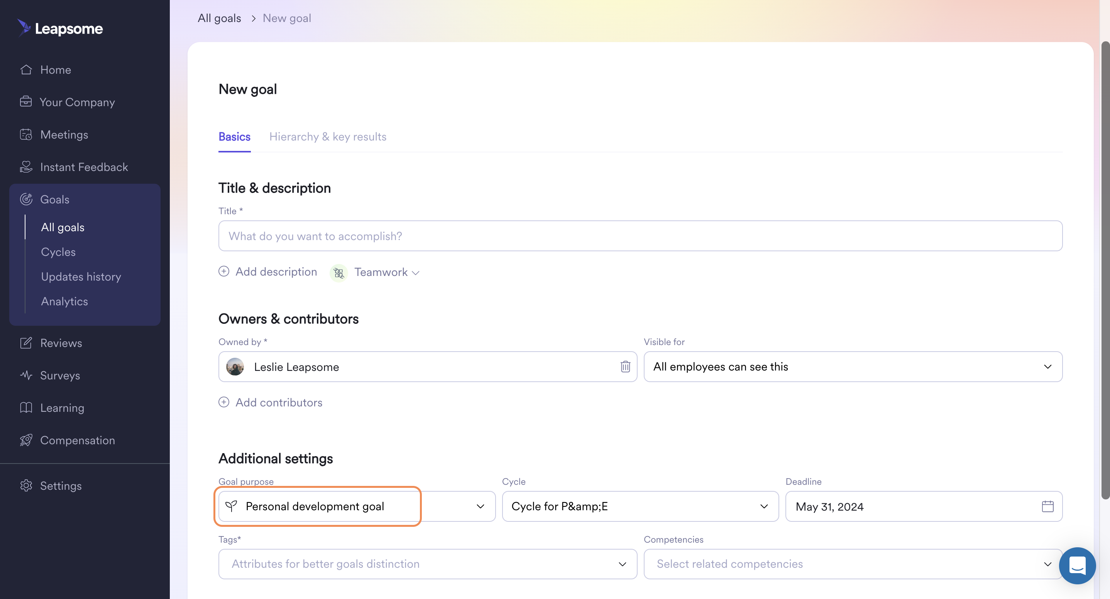Open the Tags dropdown
This screenshot has height=599, width=1110.
click(x=428, y=563)
